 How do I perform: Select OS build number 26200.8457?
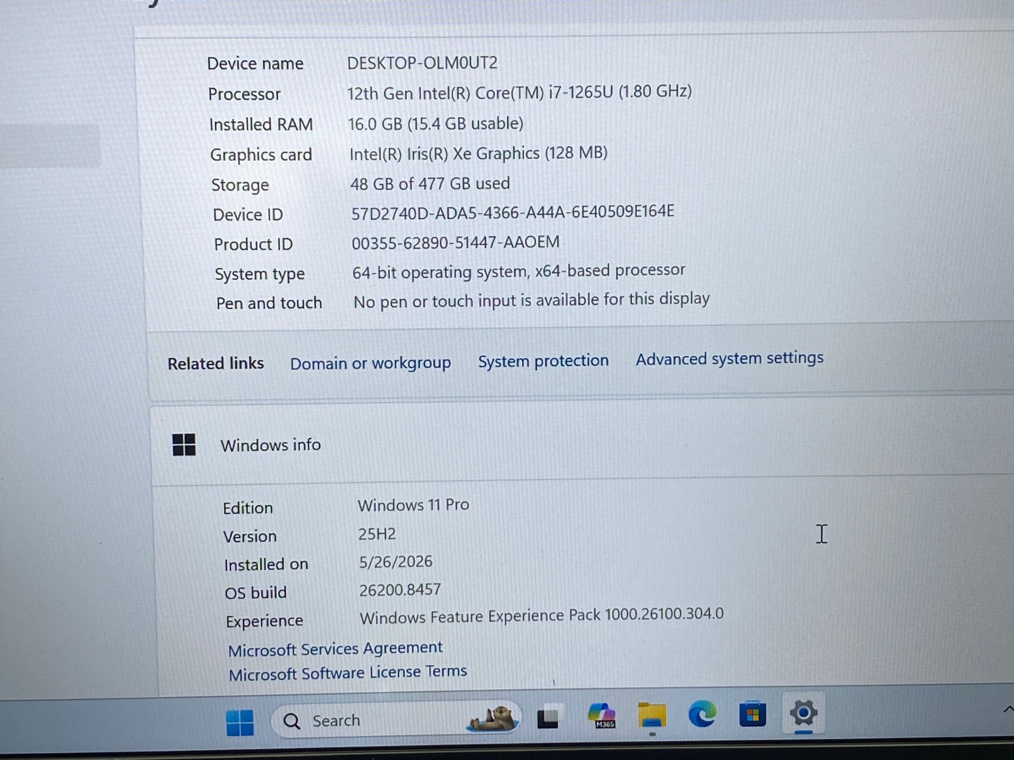[400, 590]
